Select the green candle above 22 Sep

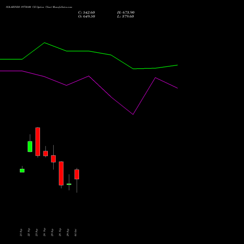(30, 146)
